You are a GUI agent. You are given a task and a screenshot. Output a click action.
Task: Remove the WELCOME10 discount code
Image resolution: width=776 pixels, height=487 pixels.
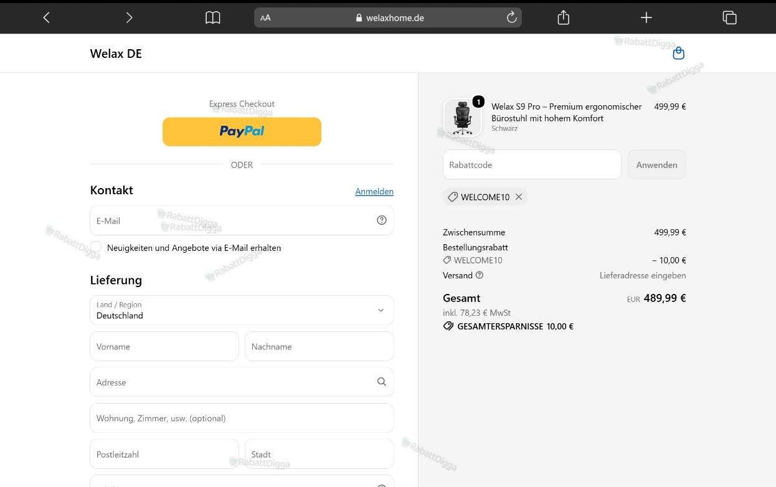519,197
